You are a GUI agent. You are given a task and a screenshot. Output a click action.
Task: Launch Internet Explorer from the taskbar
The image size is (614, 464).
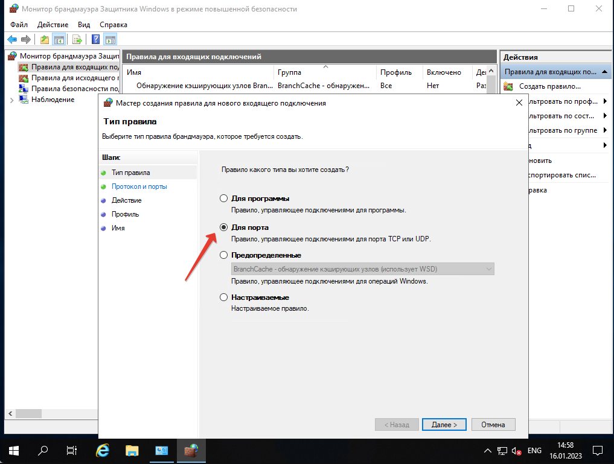click(103, 451)
